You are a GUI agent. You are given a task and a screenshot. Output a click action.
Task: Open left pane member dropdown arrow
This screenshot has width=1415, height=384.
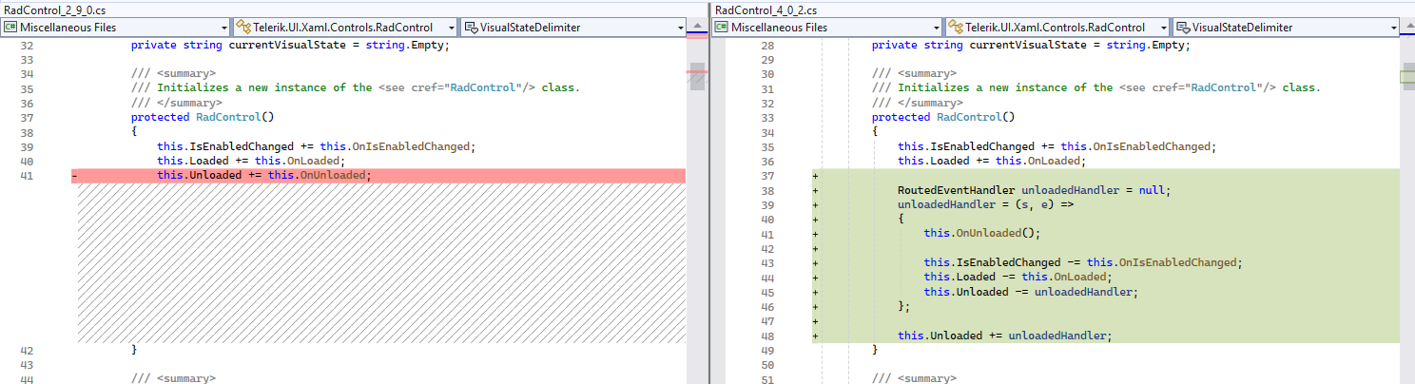[x=681, y=28]
